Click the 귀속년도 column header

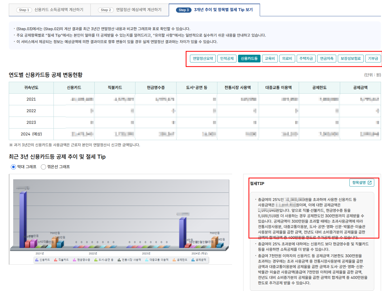(31, 88)
